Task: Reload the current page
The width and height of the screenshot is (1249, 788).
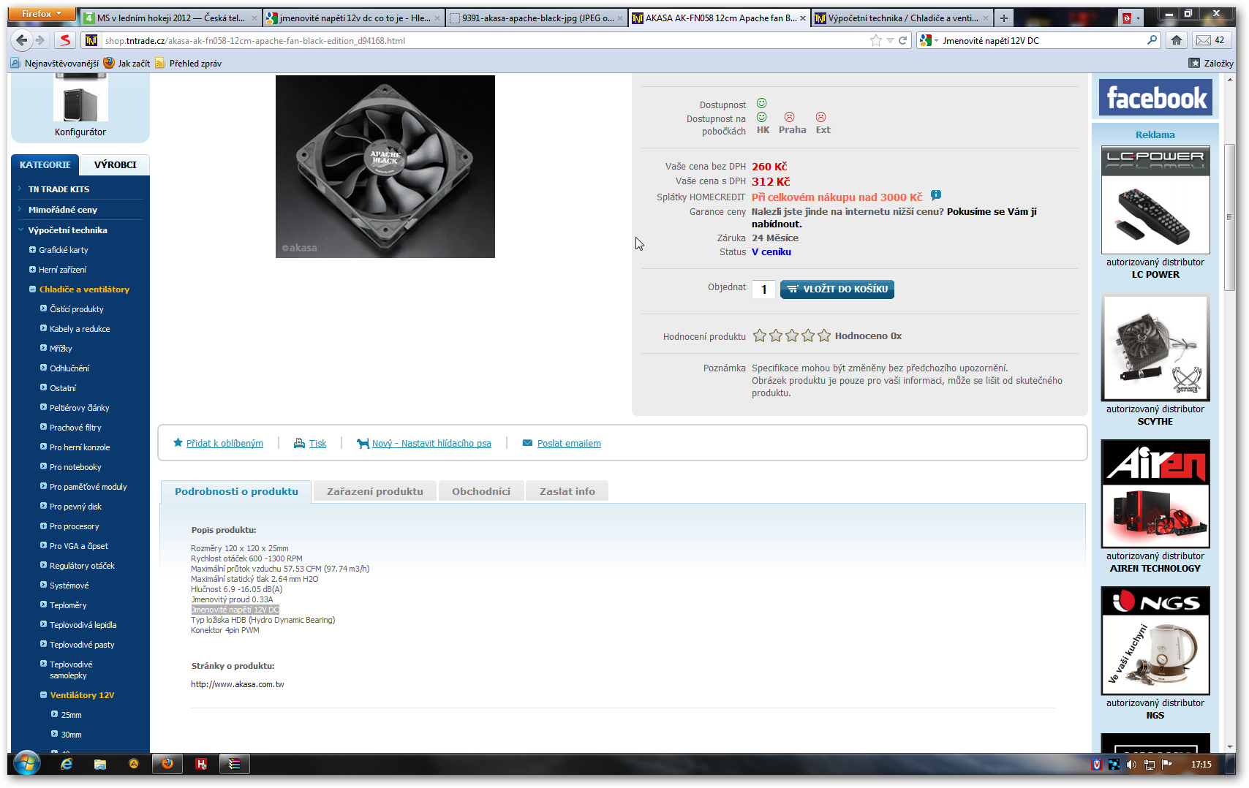Action: click(903, 40)
